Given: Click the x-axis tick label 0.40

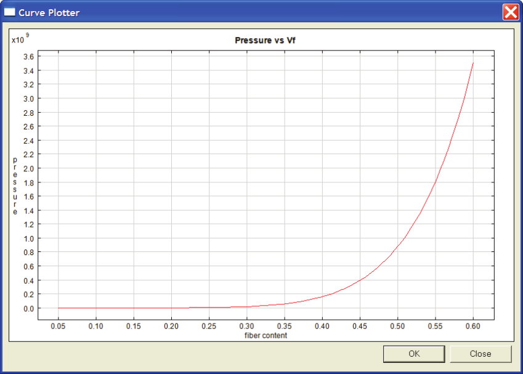Looking at the screenshot, I should pos(322,327).
